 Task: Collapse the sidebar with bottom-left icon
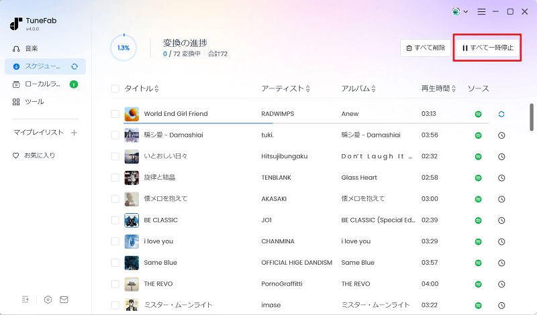(26, 300)
